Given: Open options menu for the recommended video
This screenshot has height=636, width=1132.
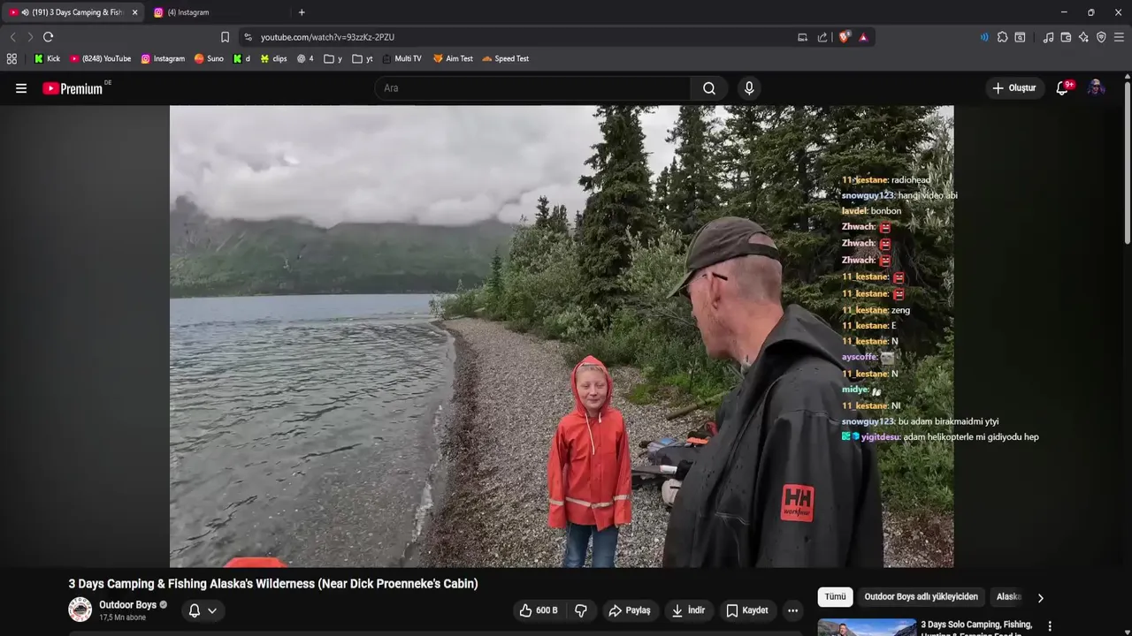Looking at the screenshot, I should 1050,626.
